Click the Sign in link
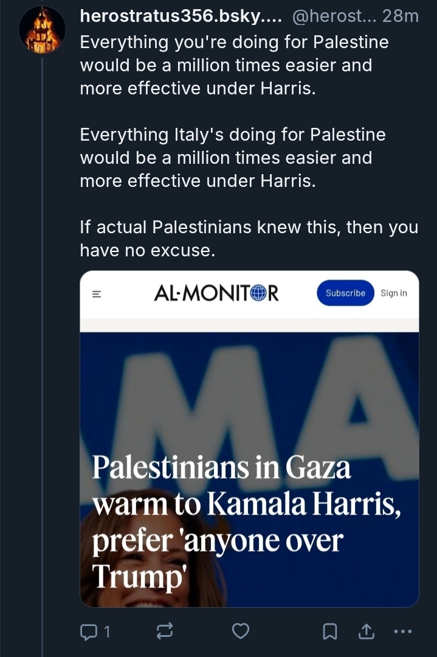This screenshot has width=437, height=657. click(393, 293)
